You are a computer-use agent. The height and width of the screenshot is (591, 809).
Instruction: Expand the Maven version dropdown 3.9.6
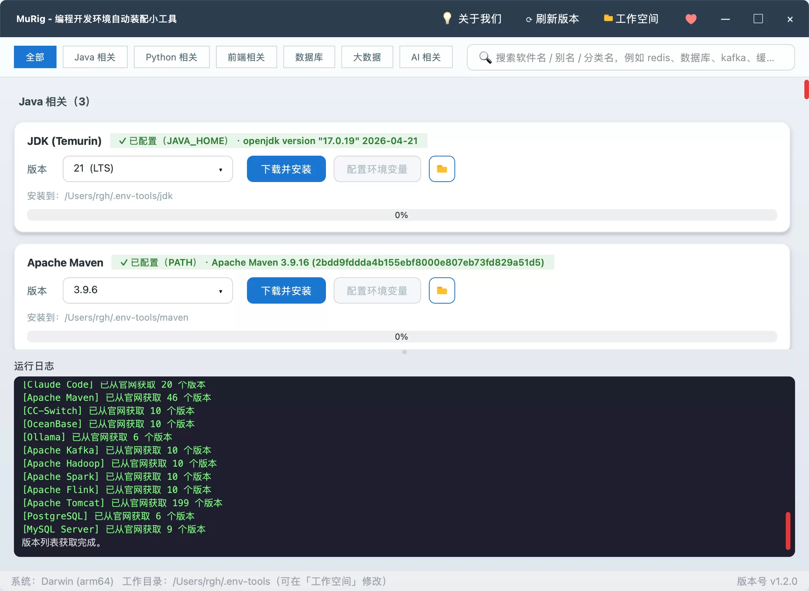[148, 290]
